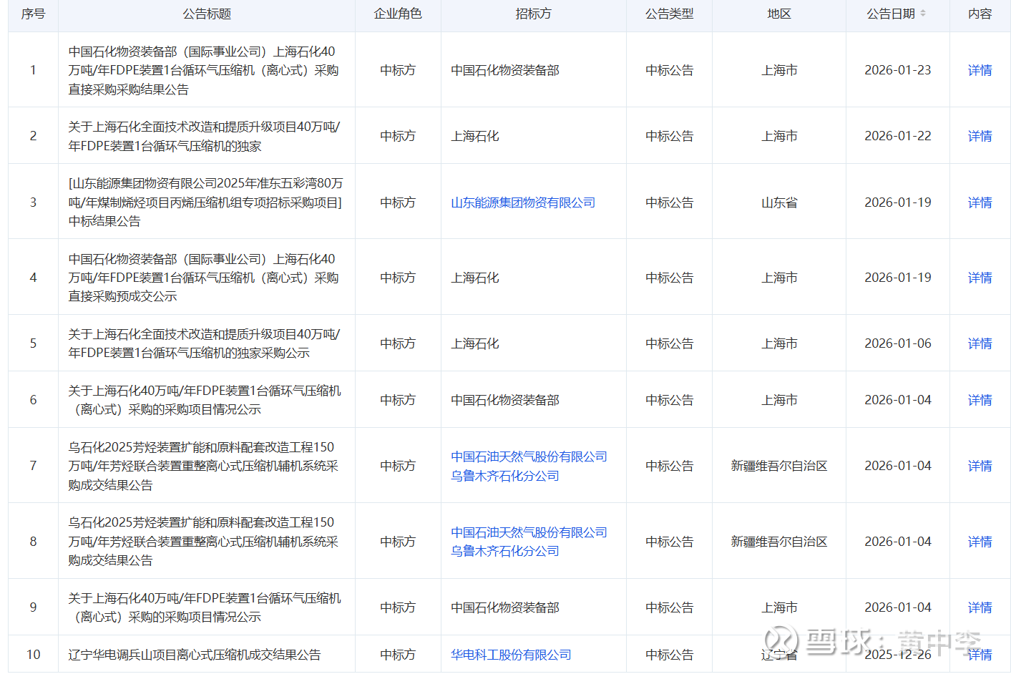1011x674 pixels.
Task: Open 华电科工股份有限公司 link
Action: coord(511,655)
